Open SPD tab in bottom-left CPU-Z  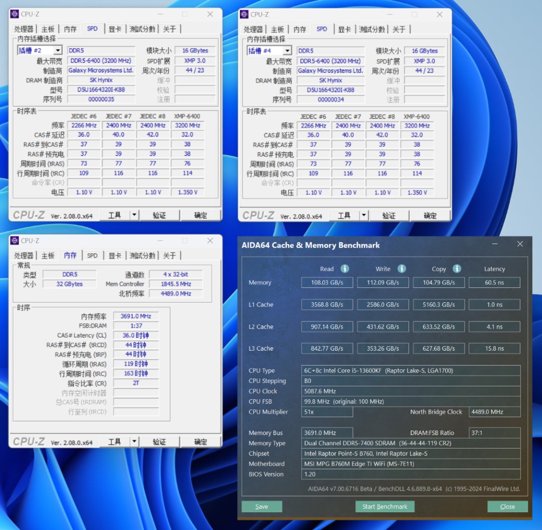point(92,256)
